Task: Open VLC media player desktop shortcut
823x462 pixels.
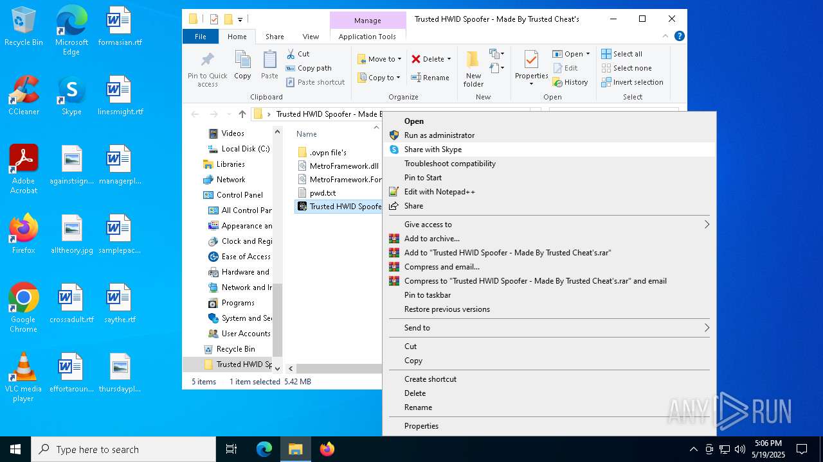Action: [x=24, y=377]
